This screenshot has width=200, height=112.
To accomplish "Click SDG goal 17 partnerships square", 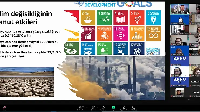I will coord(137,48).
